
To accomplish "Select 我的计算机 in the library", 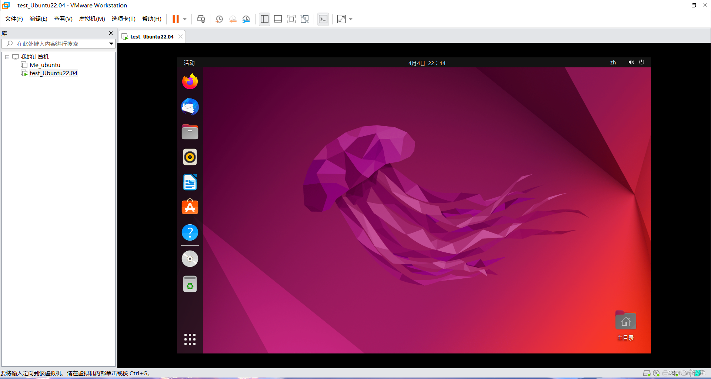I will pos(35,57).
